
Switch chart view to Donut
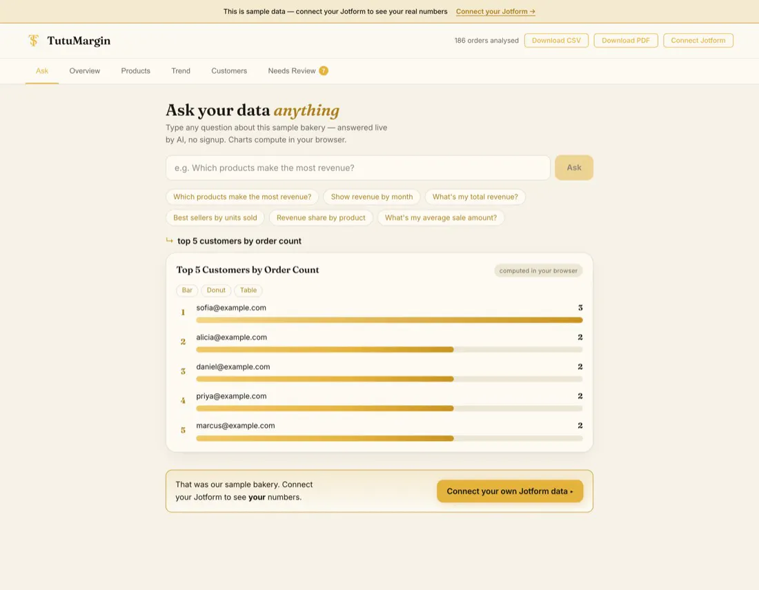[x=216, y=291]
